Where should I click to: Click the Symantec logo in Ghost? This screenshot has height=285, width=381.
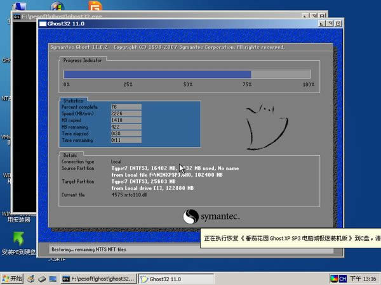[x=211, y=217]
